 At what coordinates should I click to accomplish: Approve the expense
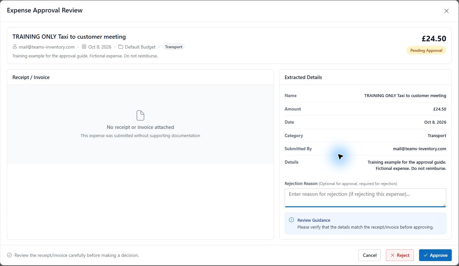pyautogui.click(x=435, y=255)
